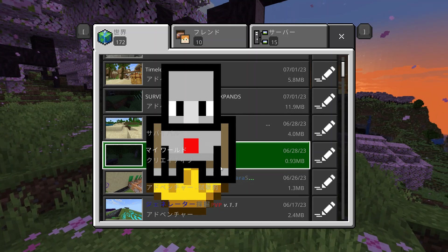Select the Timeless world thumbnail
The height and width of the screenshot is (252, 448).
(124, 74)
